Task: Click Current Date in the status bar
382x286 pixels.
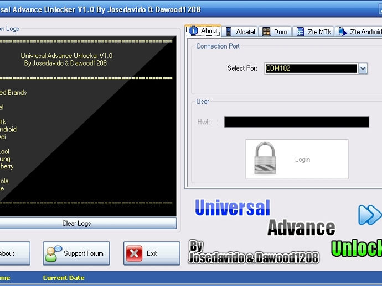Action: coord(64,278)
